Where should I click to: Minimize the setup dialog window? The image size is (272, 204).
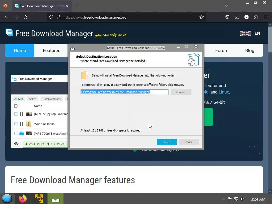178,47
